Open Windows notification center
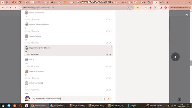Screen dimensions: 192x108 [188, 106]
